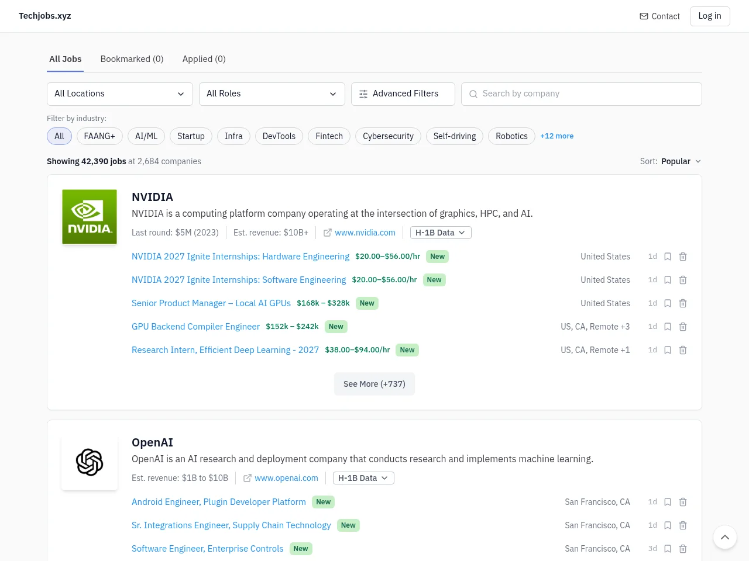Select the All industry filter chip

[x=59, y=136]
